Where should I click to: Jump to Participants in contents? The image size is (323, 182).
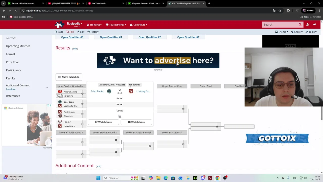pyautogui.click(x=13, y=70)
